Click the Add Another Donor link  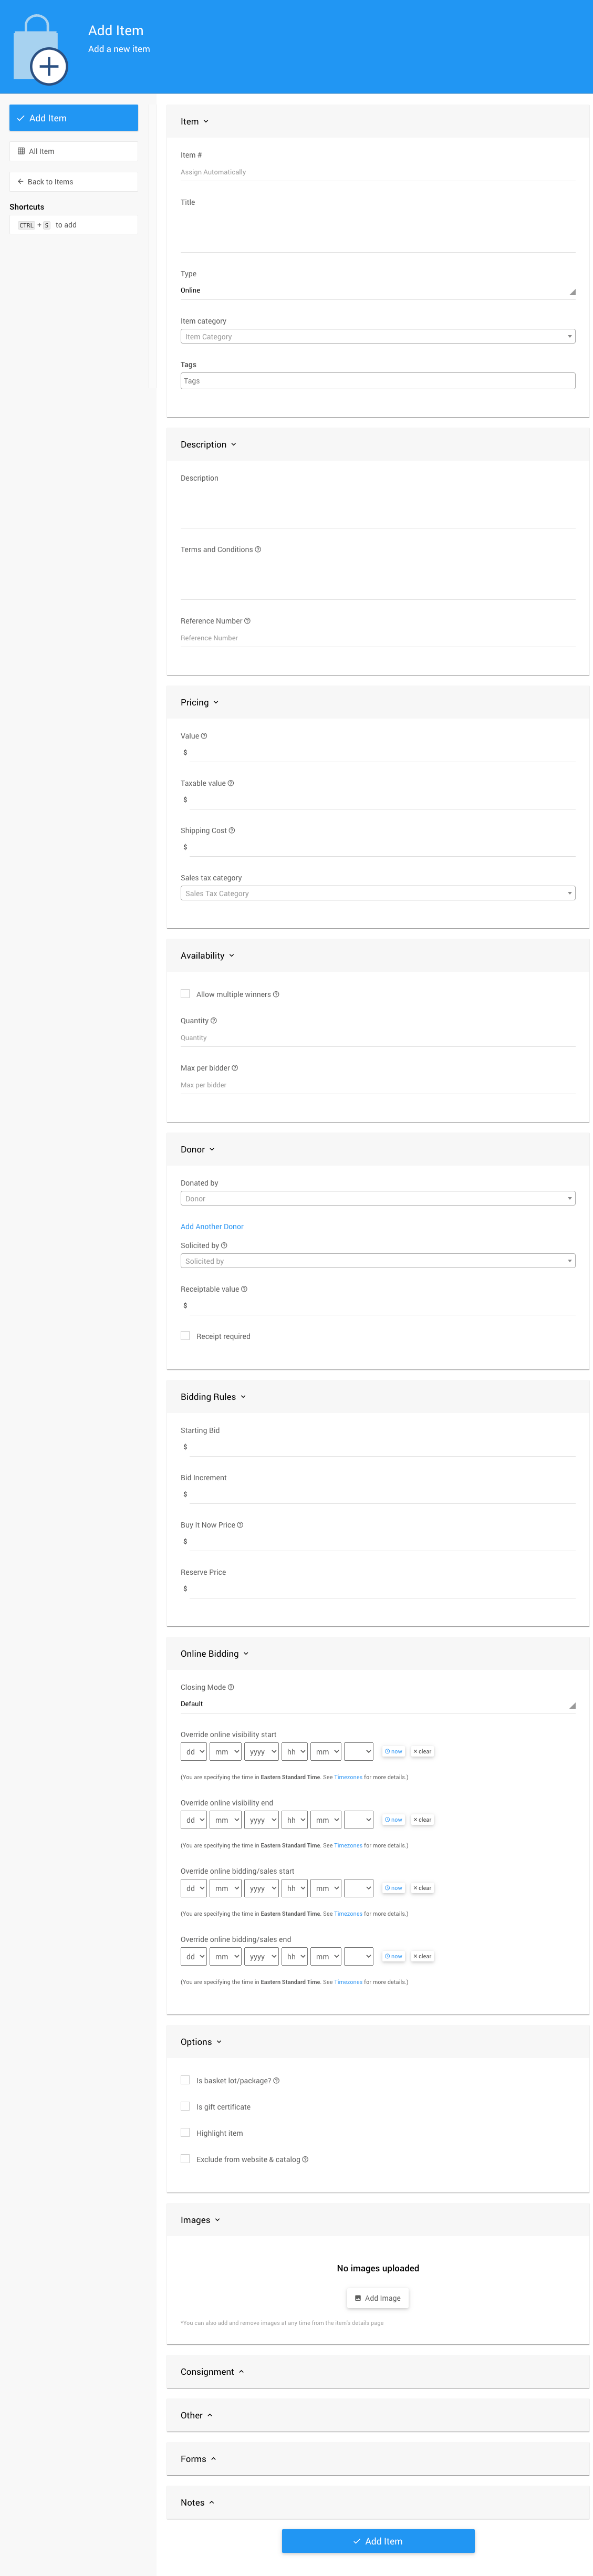pyautogui.click(x=212, y=1226)
